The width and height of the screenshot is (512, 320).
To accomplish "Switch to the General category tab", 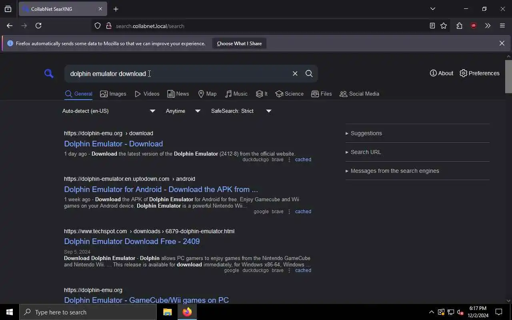I will [x=79, y=94].
